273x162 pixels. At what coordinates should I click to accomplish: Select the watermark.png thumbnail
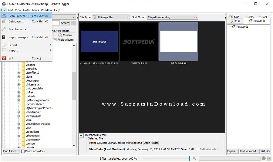(x=139, y=42)
